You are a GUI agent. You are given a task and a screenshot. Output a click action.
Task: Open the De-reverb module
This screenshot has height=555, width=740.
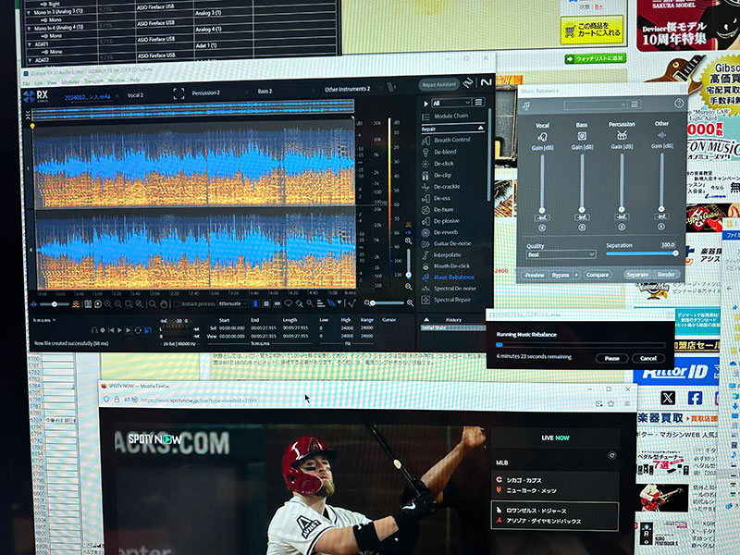coord(440,232)
